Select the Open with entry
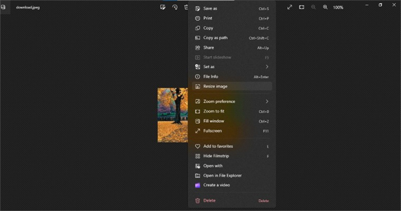 pos(232,166)
